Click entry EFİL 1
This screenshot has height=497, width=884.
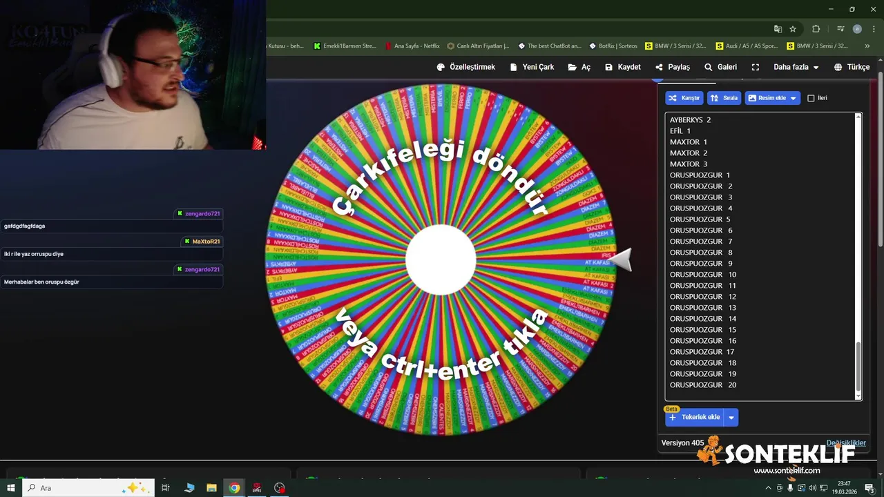tap(680, 130)
